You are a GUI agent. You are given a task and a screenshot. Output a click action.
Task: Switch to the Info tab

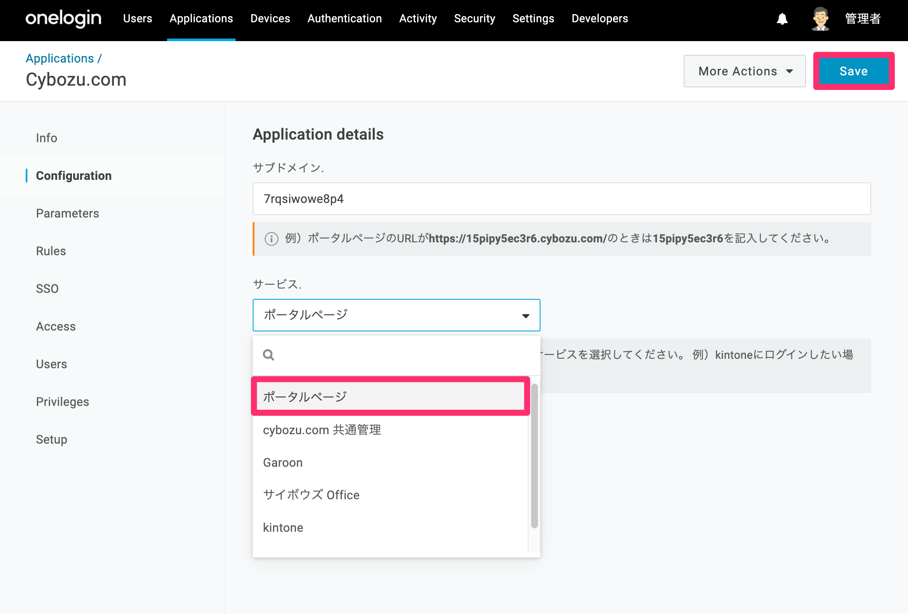(47, 138)
